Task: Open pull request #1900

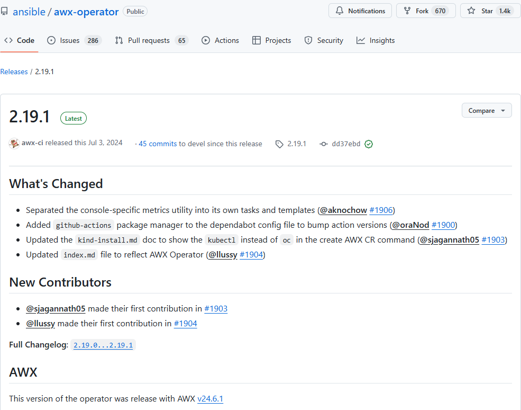Action: (x=443, y=225)
